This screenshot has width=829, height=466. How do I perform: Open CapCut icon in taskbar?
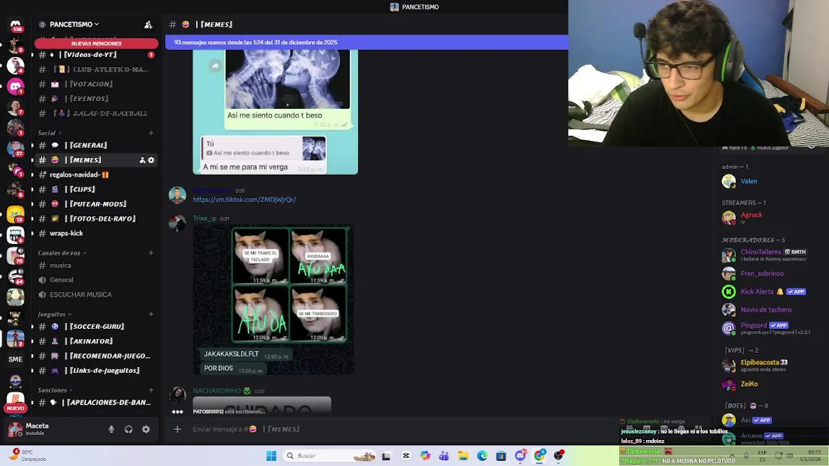pos(406,456)
